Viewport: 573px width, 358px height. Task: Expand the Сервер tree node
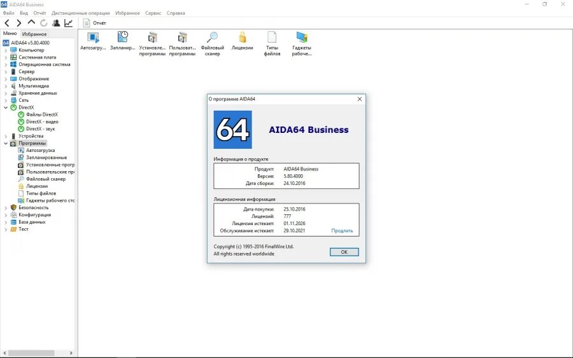click(6, 72)
